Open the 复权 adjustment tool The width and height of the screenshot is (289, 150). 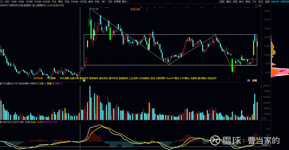(x=222, y=1)
